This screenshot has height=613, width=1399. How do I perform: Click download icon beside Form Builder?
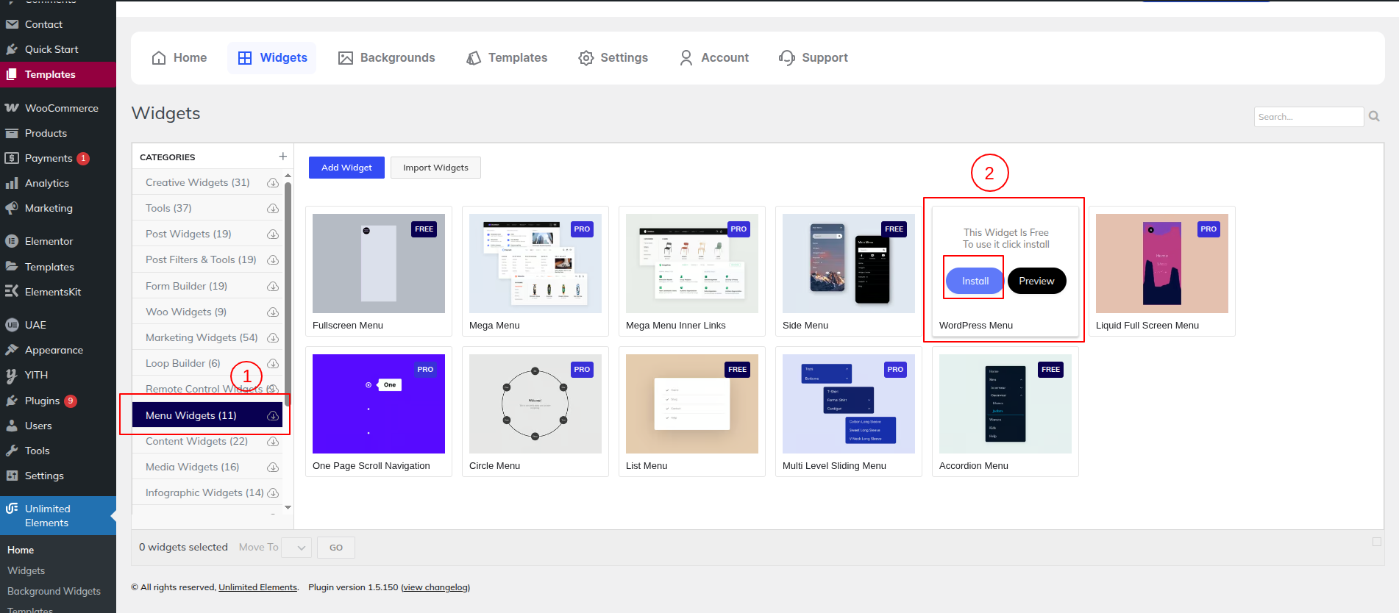point(273,287)
